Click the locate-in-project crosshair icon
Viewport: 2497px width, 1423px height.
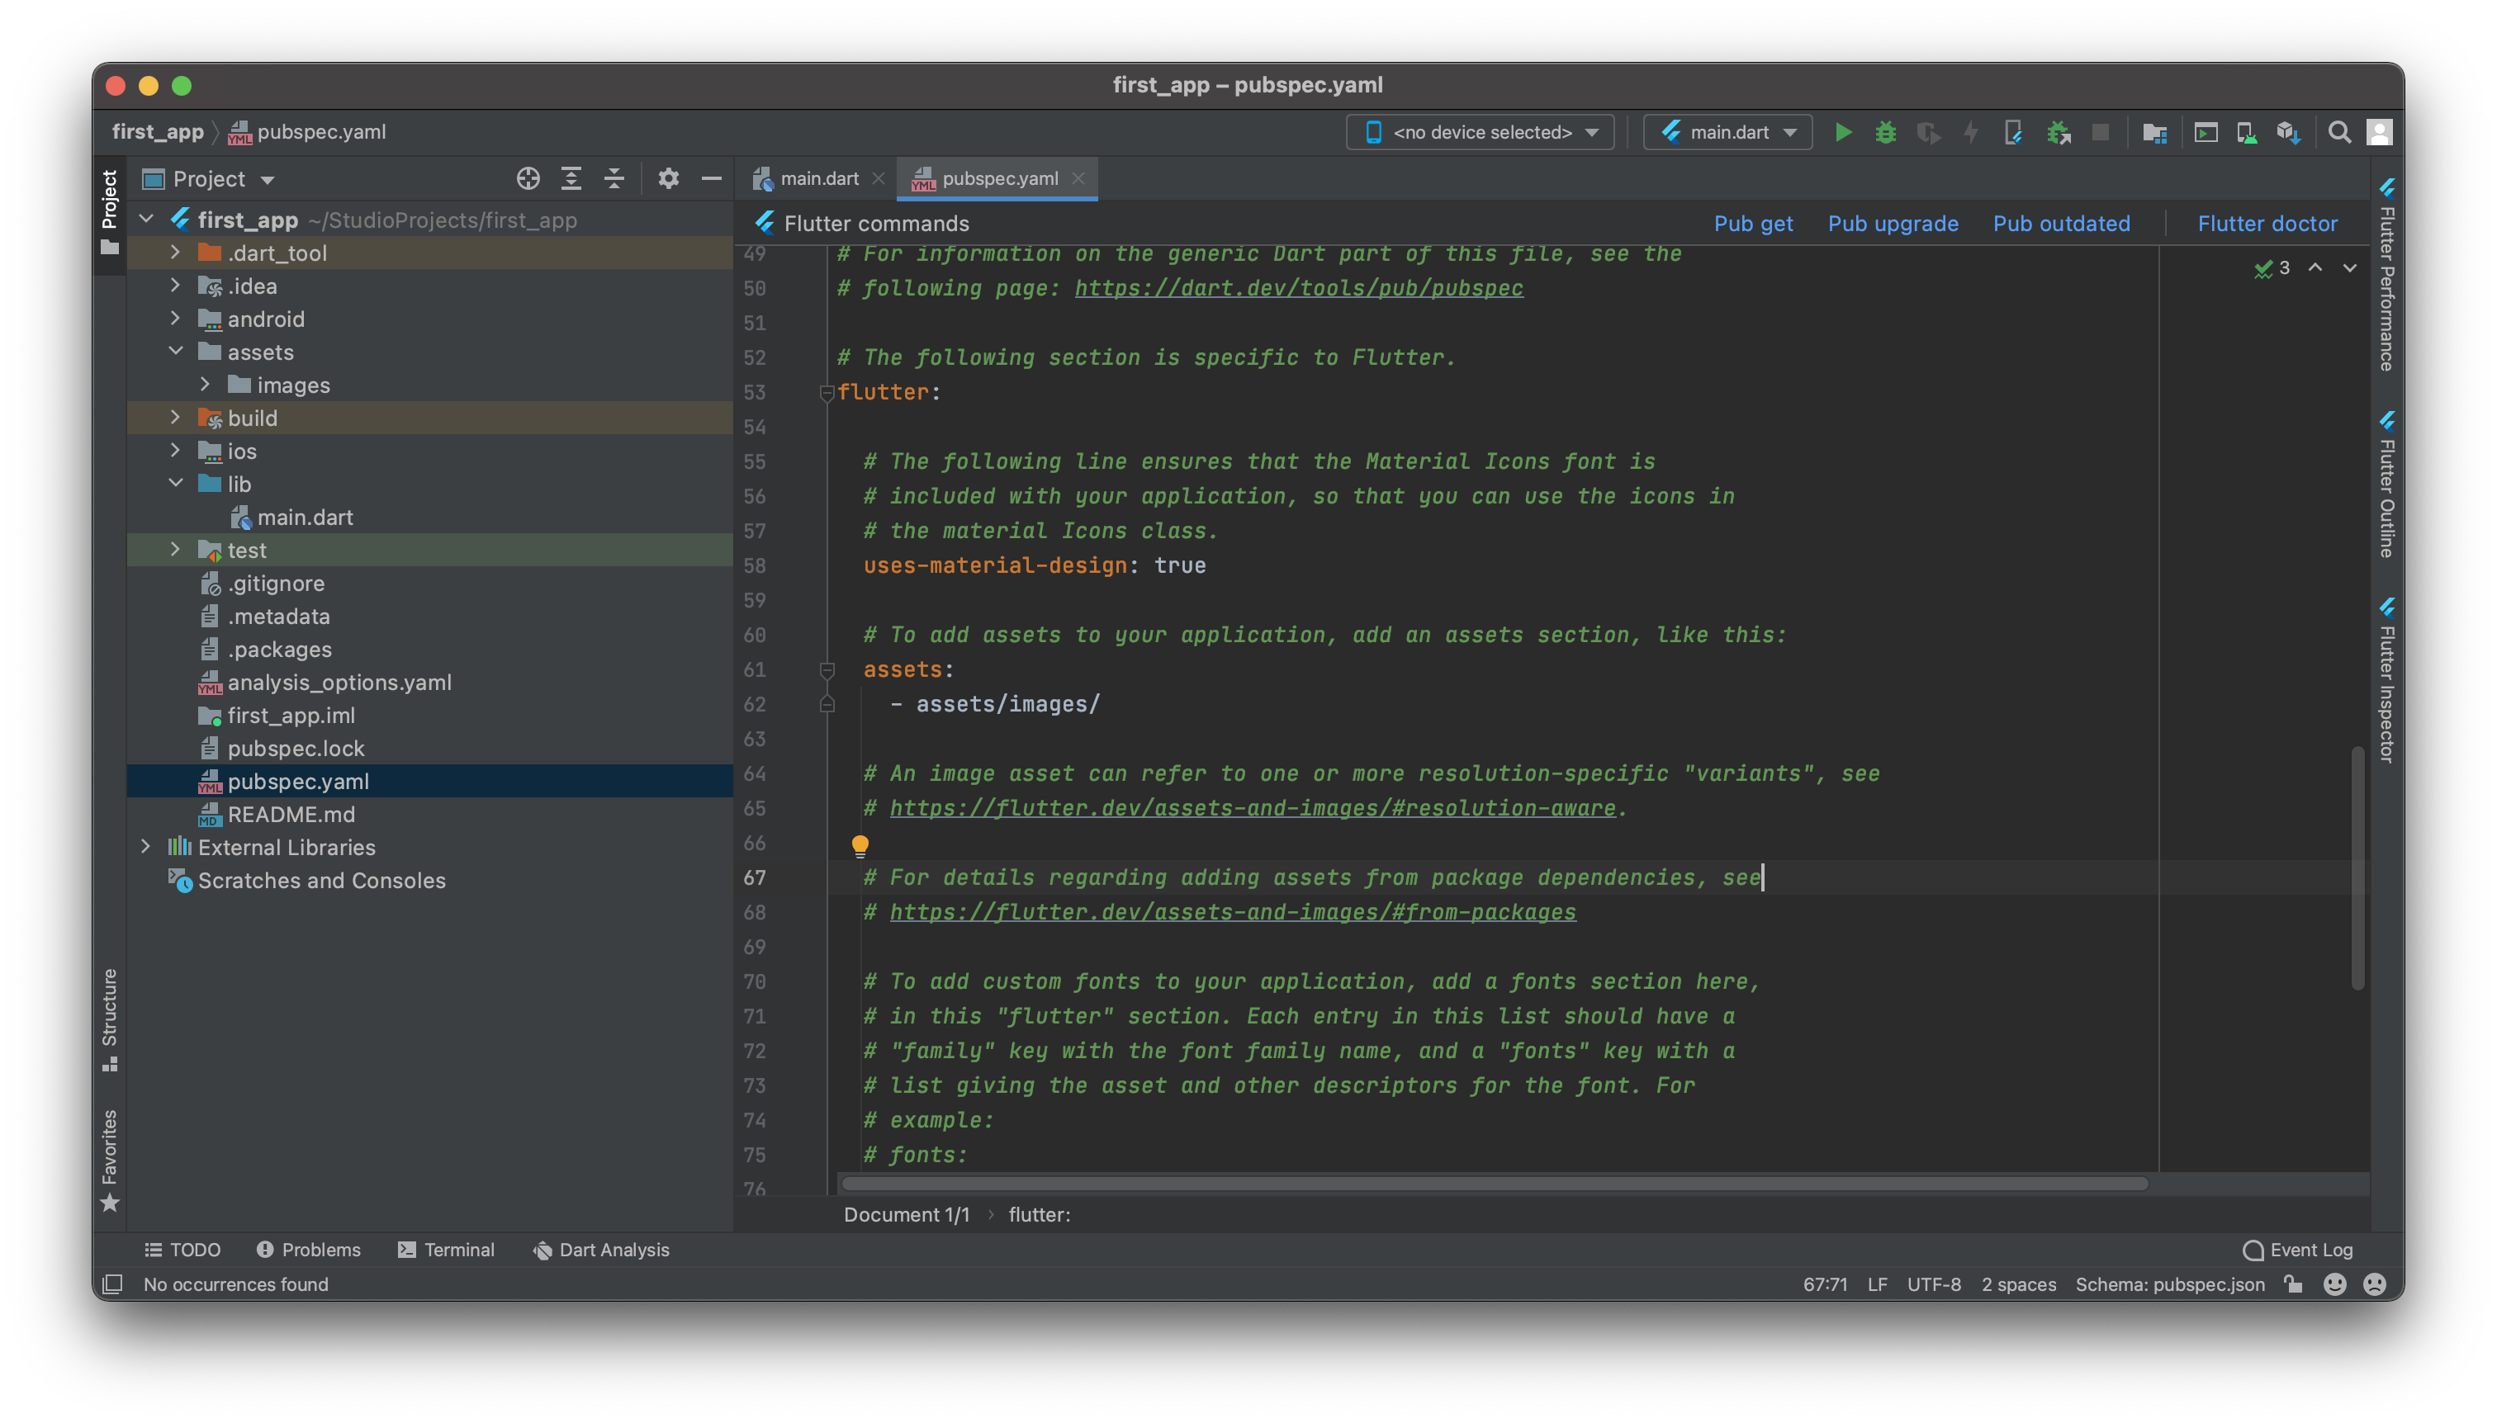[x=528, y=179]
